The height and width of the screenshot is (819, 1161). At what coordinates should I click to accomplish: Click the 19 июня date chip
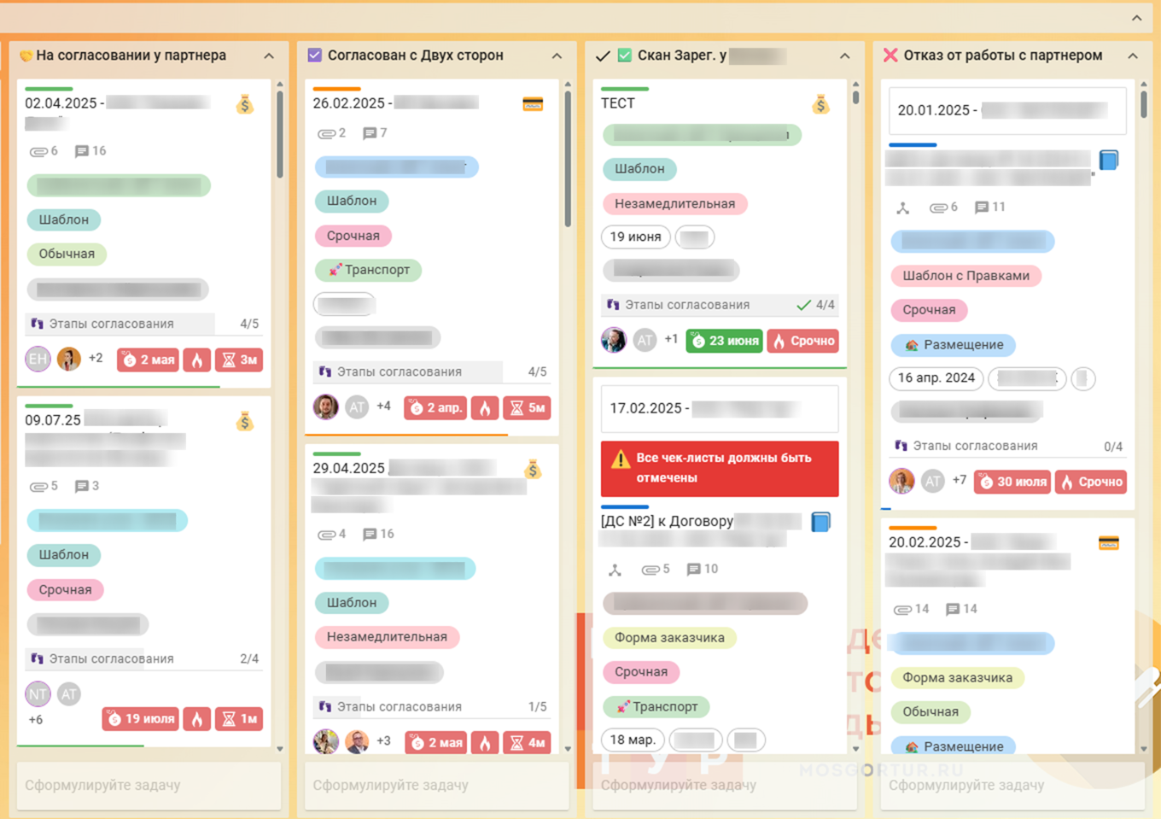[635, 237]
